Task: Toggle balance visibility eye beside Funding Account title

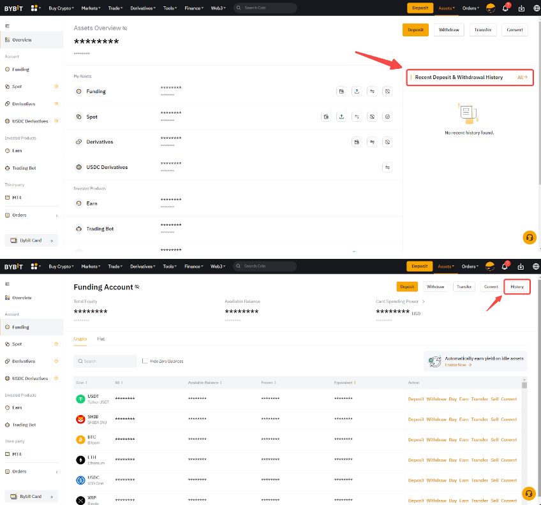Action: (137, 288)
